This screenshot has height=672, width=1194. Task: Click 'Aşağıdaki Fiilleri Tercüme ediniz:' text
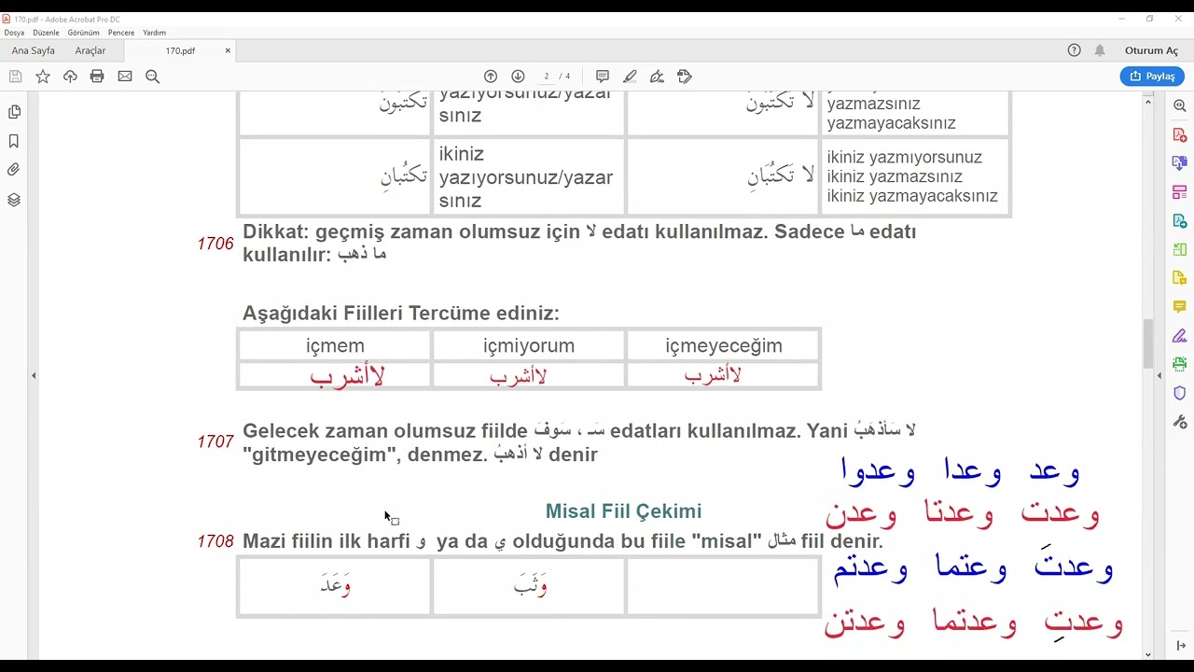(x=401, y=314)
